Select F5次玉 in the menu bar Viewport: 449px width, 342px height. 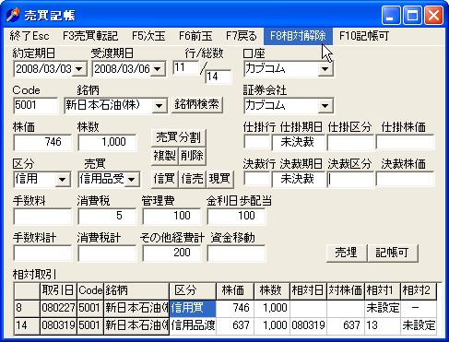coord(148,36)
